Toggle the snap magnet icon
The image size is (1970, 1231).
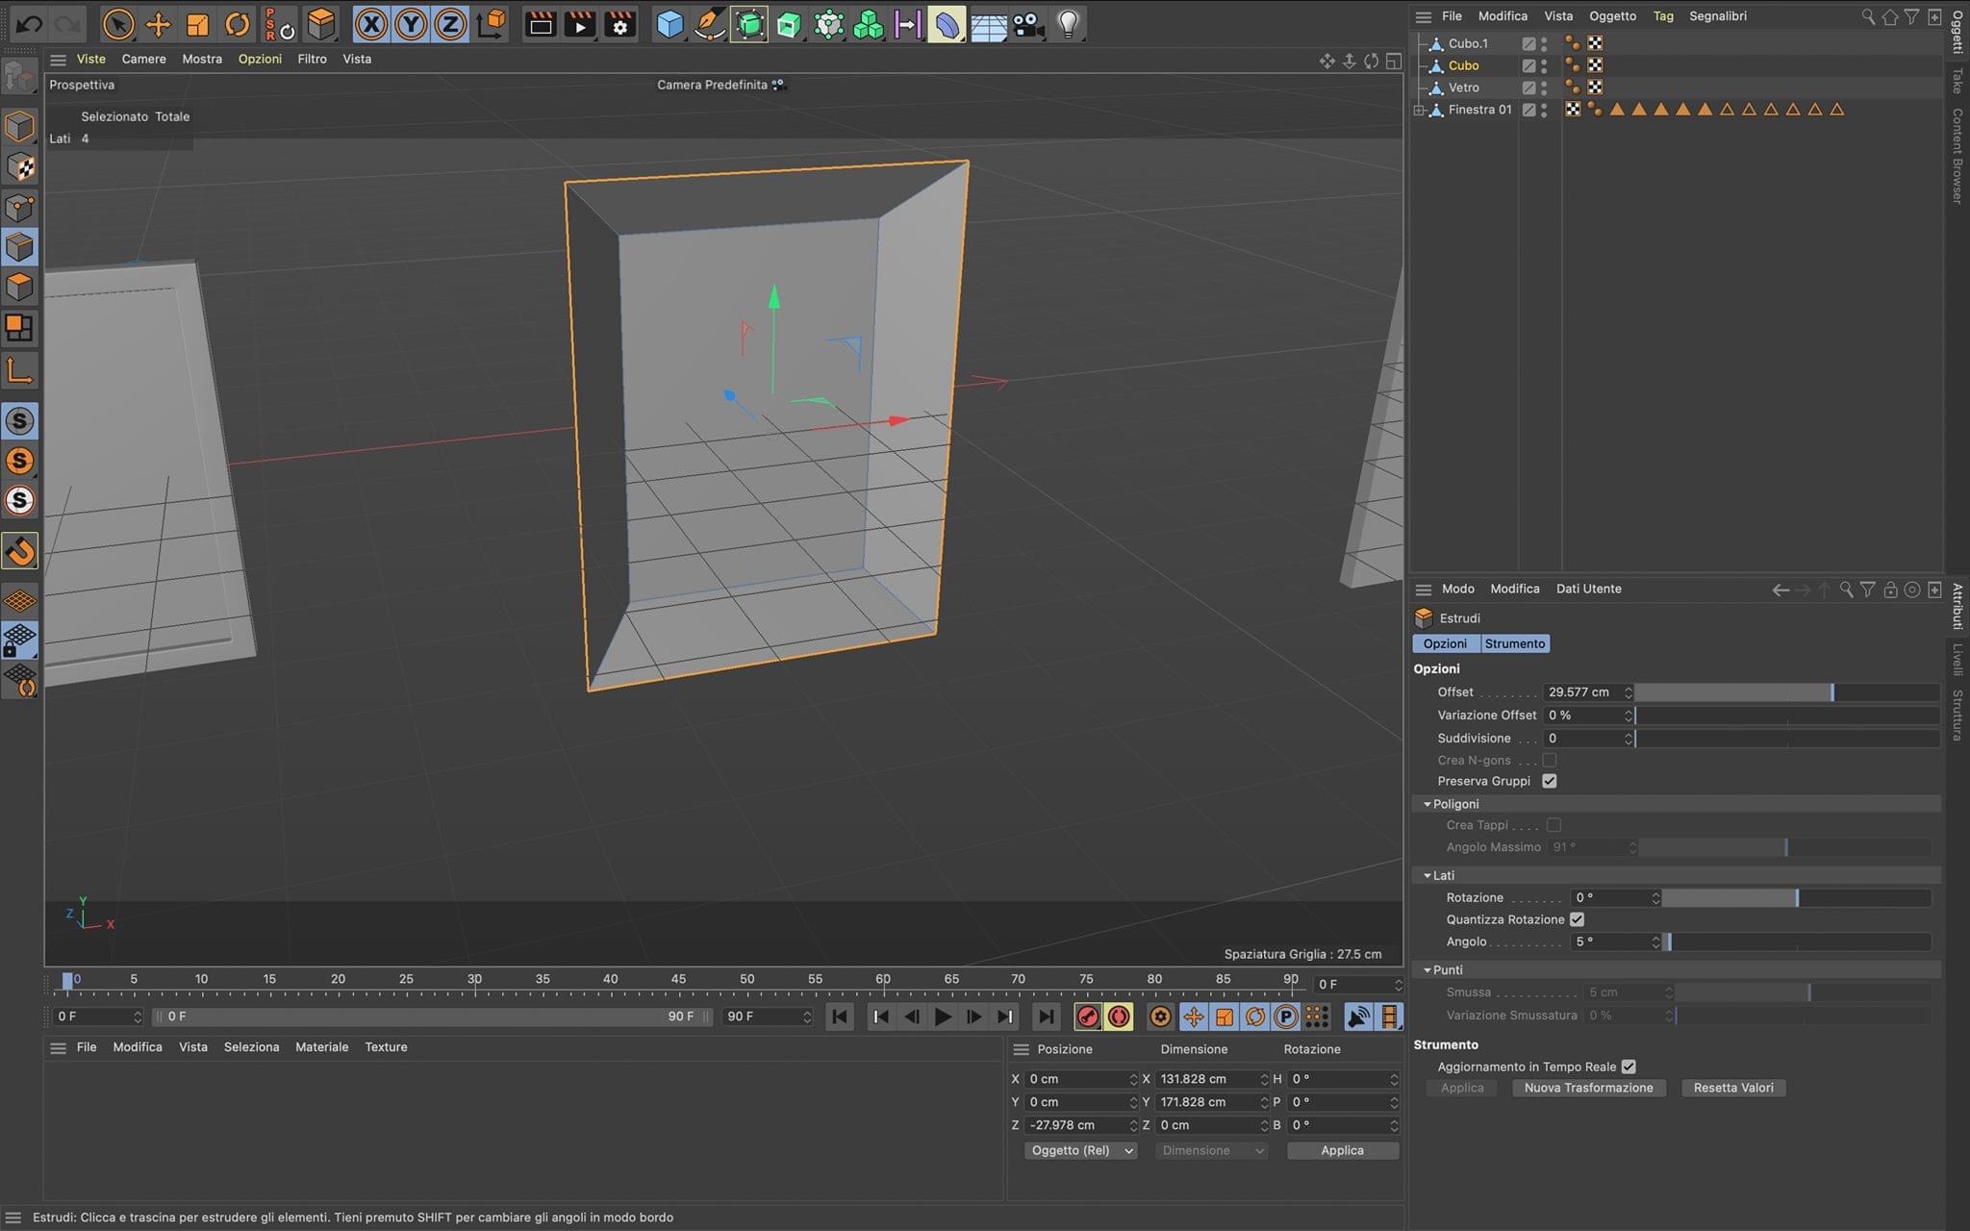[x=19, y=551]
